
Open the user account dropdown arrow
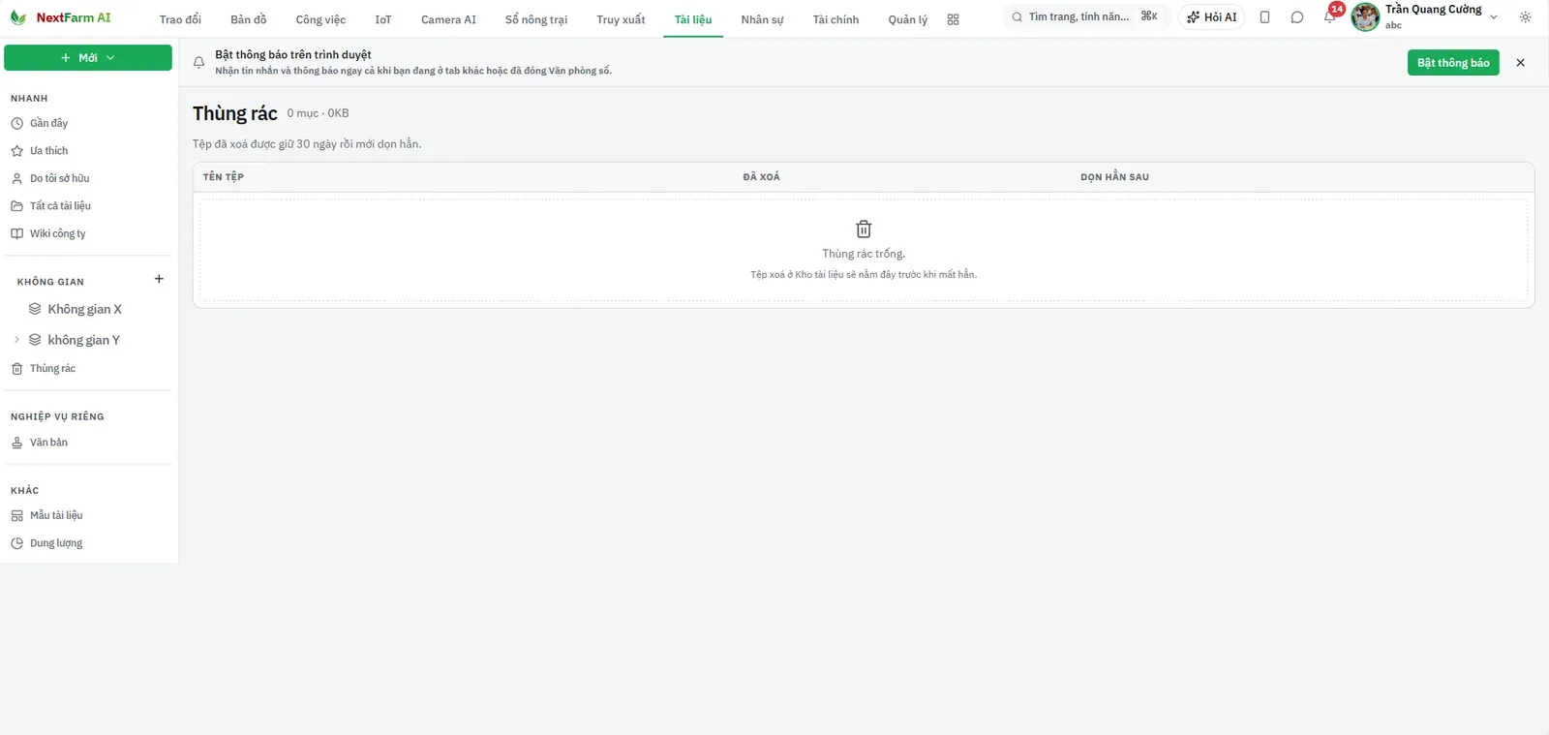(x=1494, y=17)
